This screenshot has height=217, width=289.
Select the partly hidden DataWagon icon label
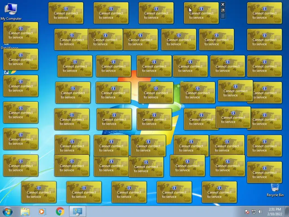pyautogui.click(x=10, y=48)
